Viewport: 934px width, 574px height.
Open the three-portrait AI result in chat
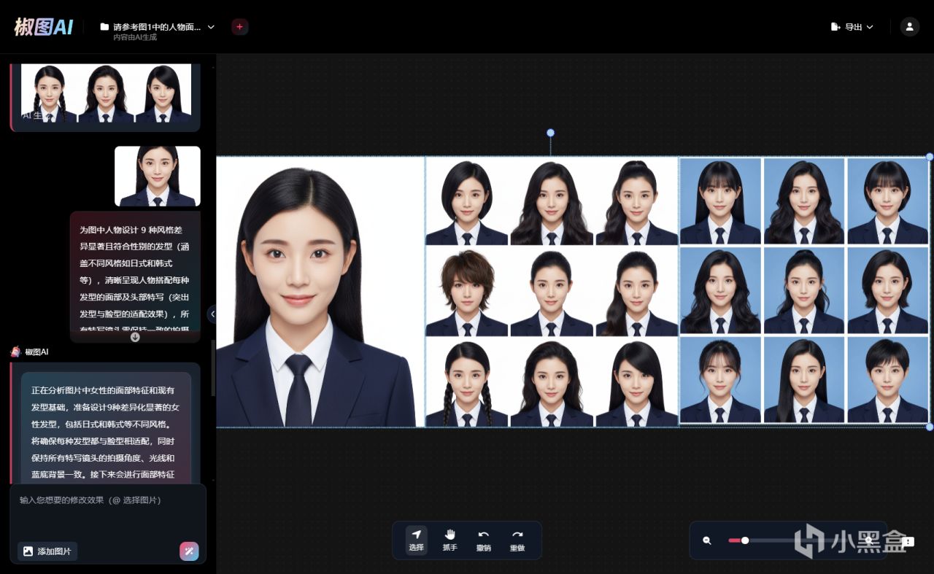pos(106,93)
